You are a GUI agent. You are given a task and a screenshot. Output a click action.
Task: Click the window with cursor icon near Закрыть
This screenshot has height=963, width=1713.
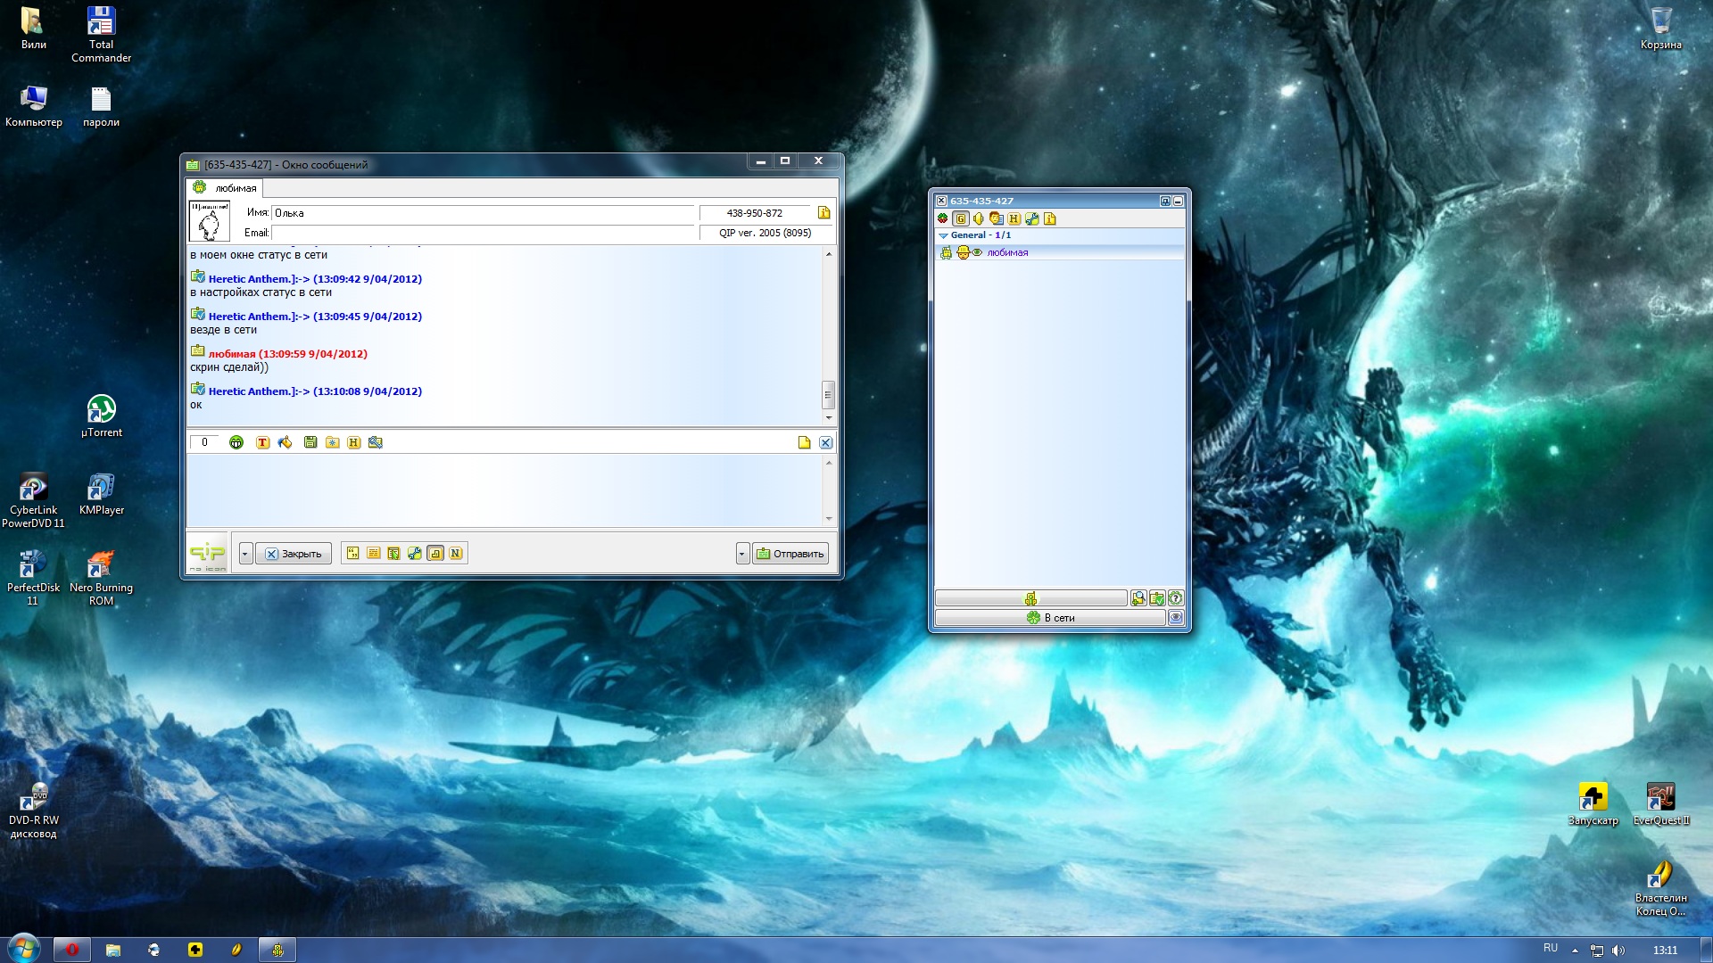tap(393, 554)
